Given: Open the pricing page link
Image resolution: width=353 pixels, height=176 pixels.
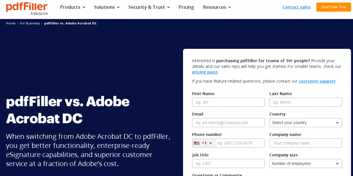Looking at the screenshot, I should [205, 72].
